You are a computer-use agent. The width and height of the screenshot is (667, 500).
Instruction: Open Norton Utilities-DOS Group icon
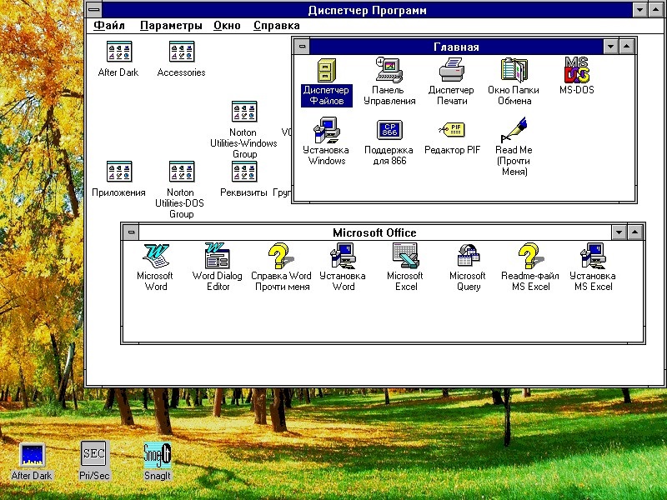click(x=181, y=172)
